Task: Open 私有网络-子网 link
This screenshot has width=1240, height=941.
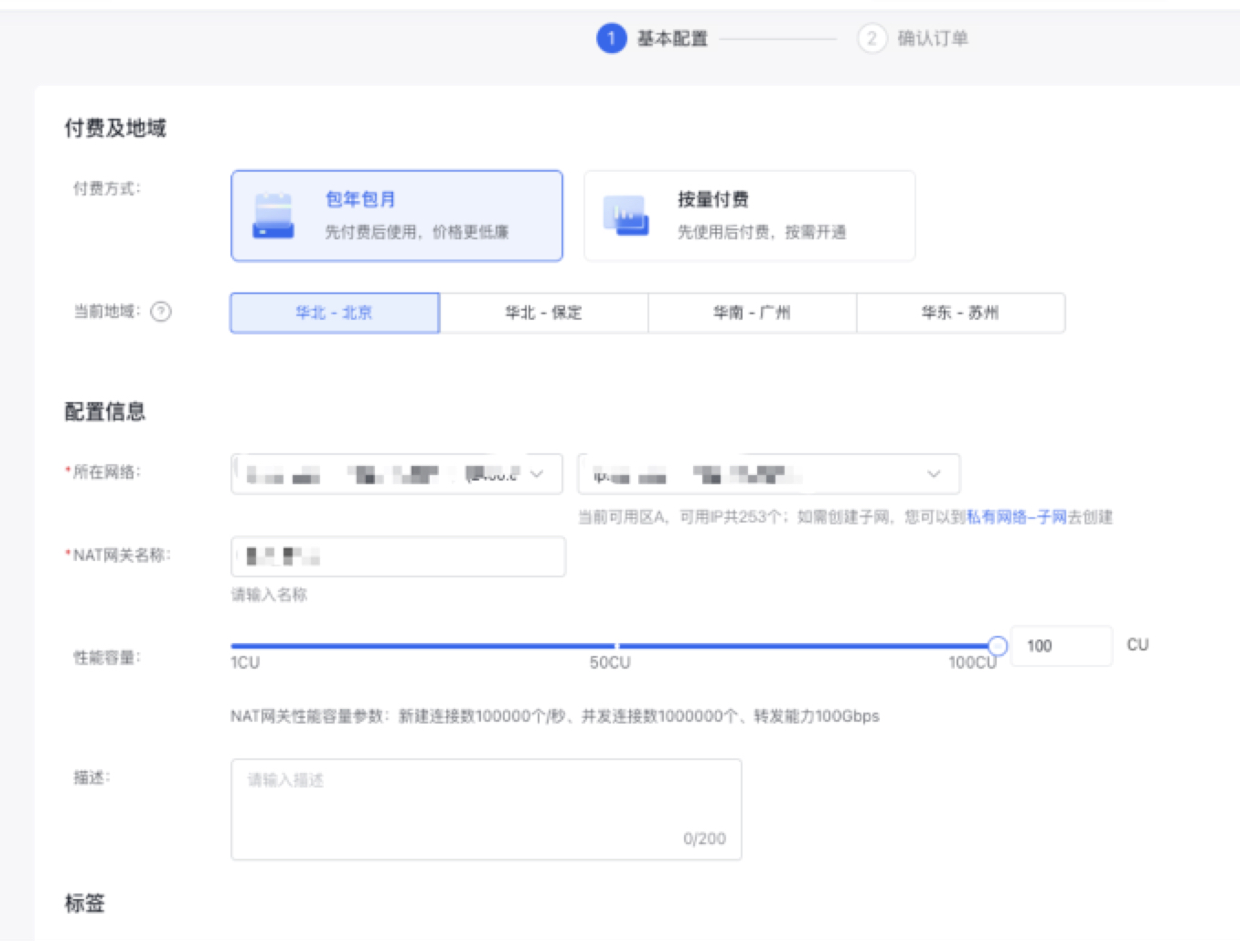Action: (1016, 517)
